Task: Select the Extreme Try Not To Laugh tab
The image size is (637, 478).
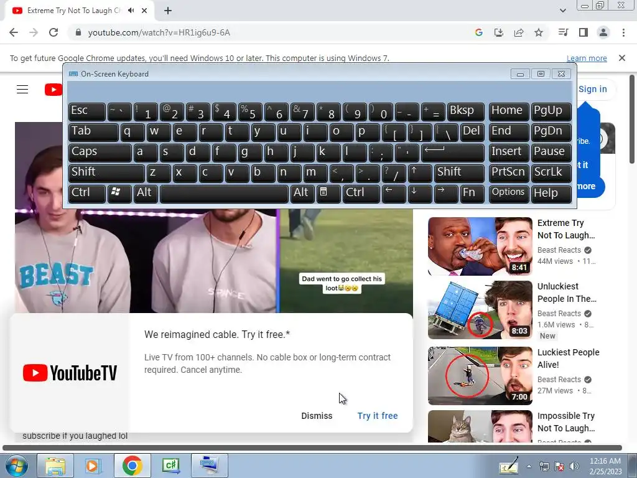Action: click(75, 11)
